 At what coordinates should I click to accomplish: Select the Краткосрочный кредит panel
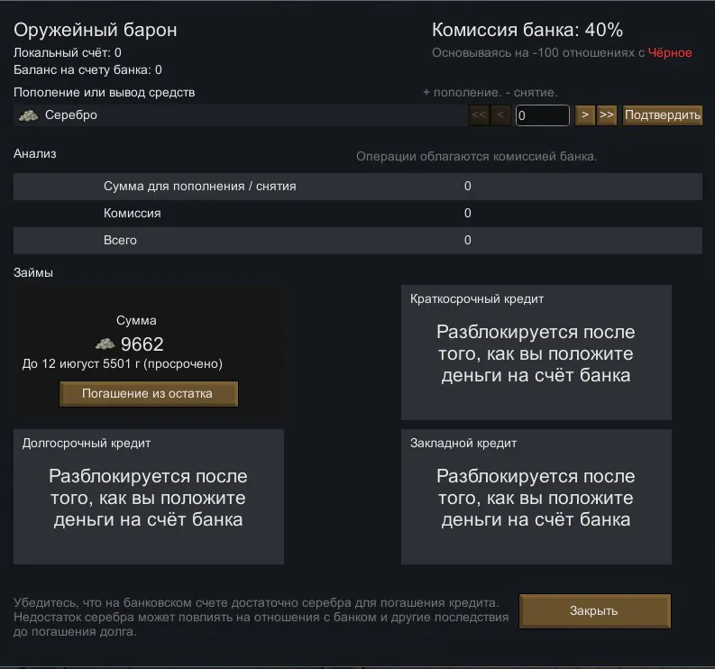coord(536,353)
